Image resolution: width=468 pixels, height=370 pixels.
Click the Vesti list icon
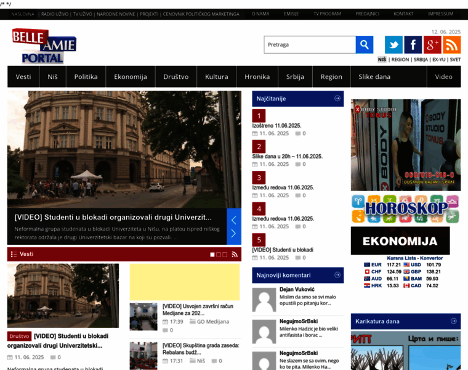pyautogui.click(x=14, y=254)
